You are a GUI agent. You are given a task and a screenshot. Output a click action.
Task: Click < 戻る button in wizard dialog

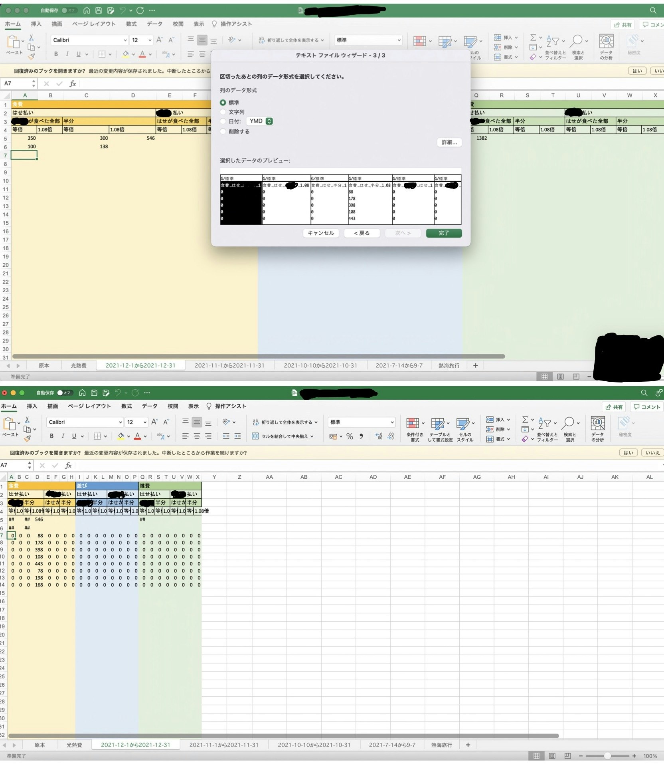point(362,233)
